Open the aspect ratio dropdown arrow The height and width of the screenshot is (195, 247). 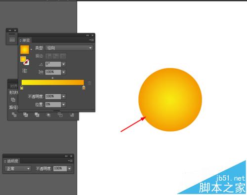[64, 72]
